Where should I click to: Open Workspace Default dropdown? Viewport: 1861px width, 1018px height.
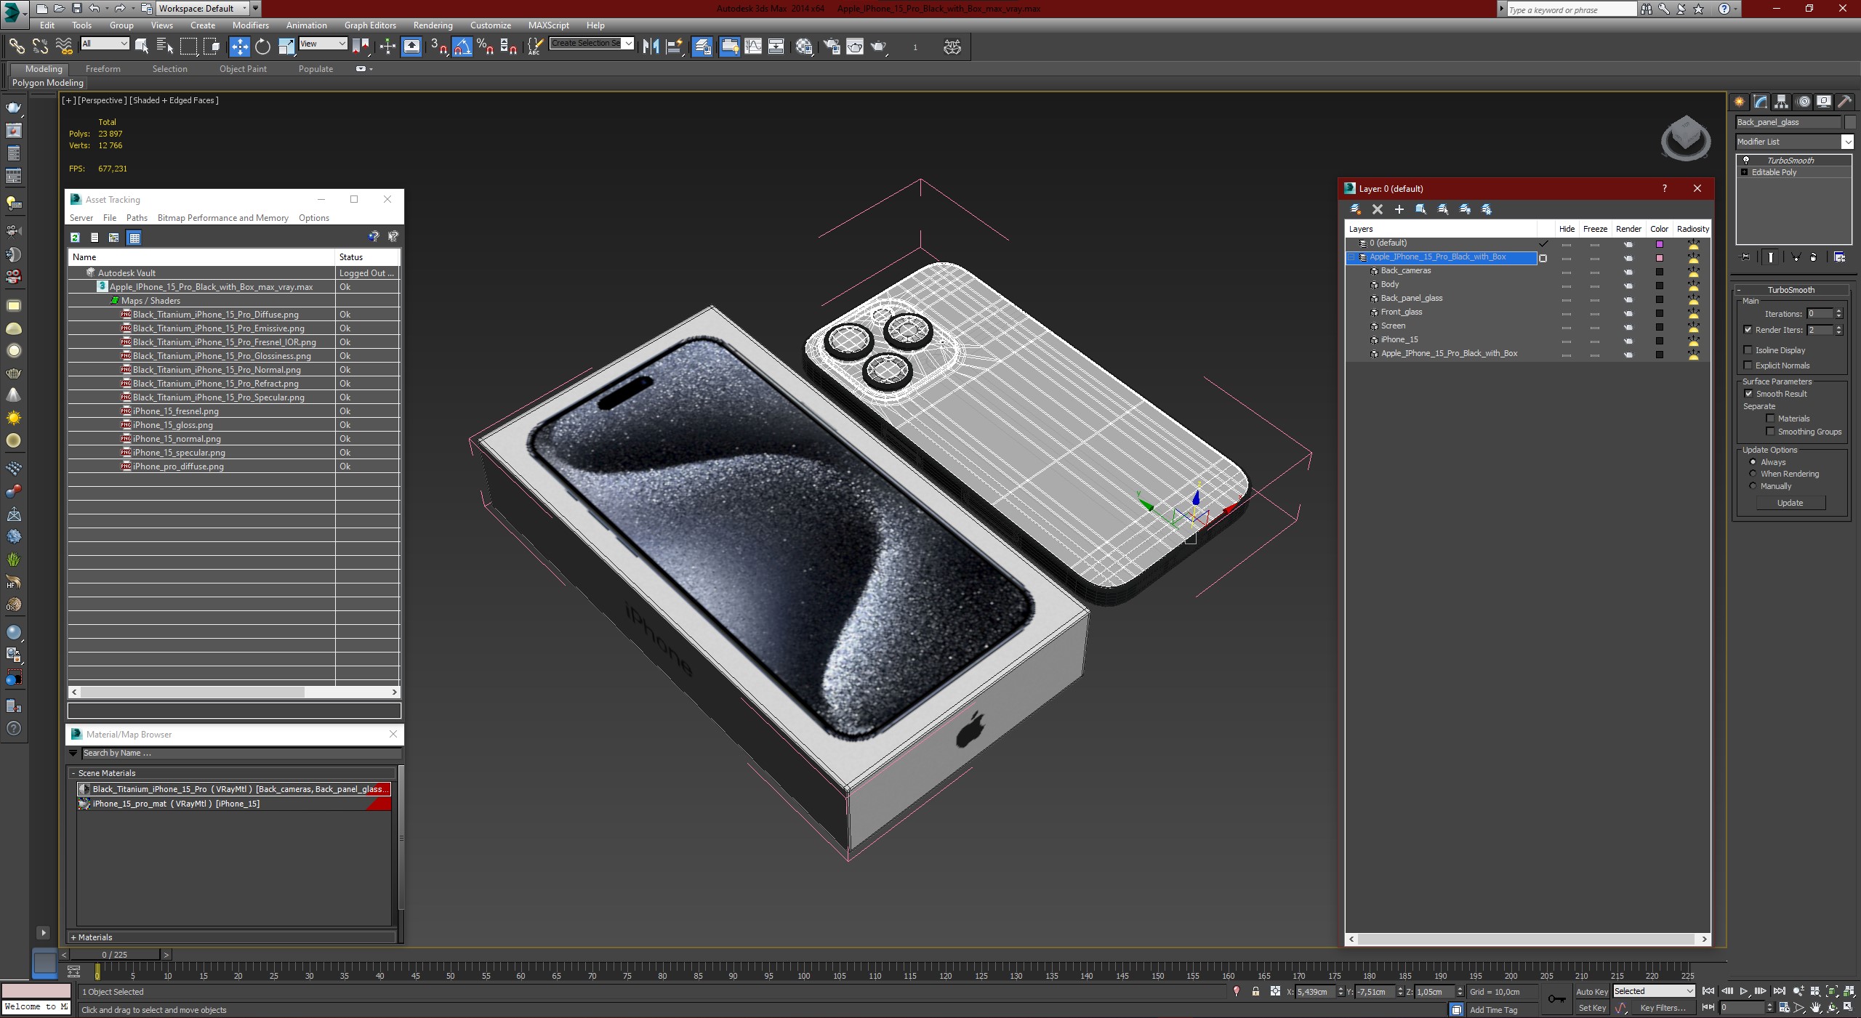(203, 9)
